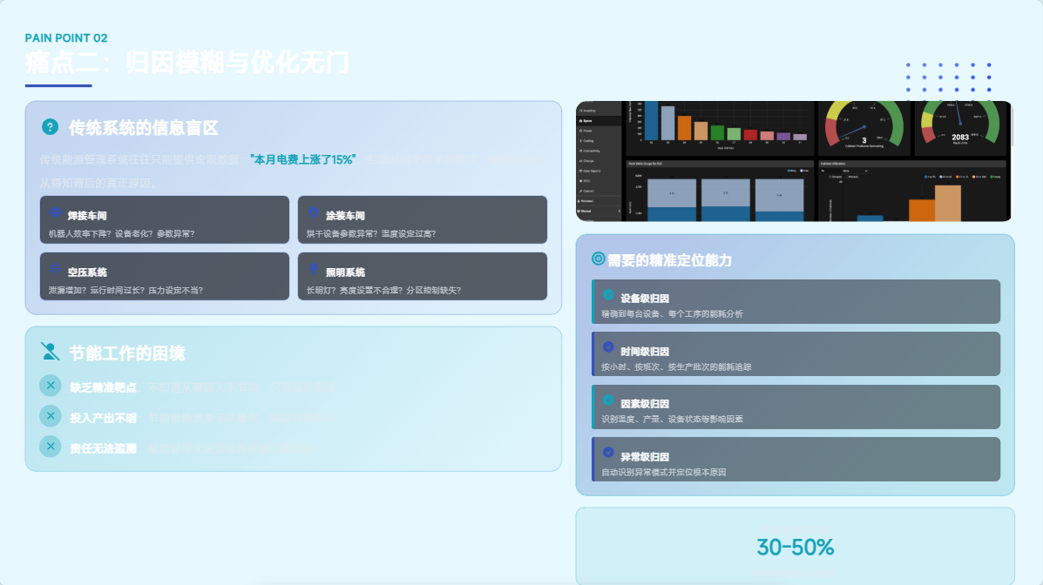Click the flame icon in the 涂装车间 card

(x=314, y=212)
